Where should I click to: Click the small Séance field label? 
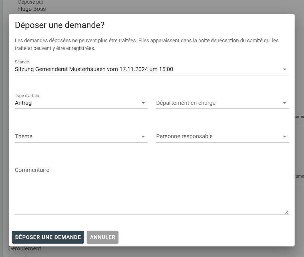point(22,62)
